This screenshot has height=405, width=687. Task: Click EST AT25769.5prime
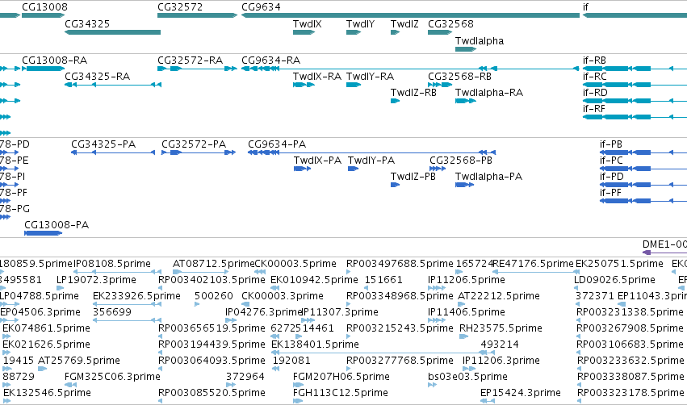click(43, 369)
